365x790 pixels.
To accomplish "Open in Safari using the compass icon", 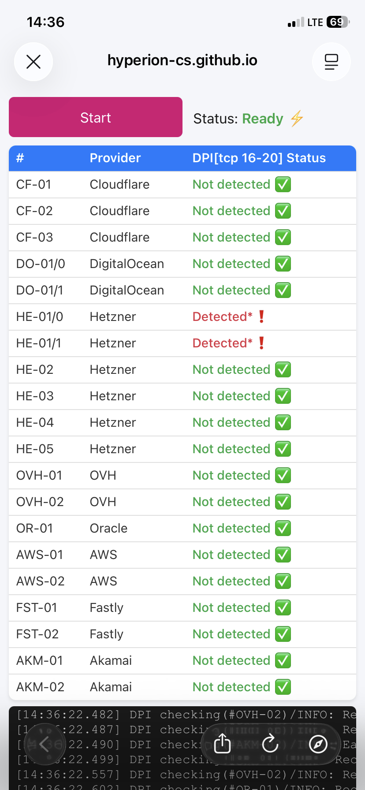I will 318,744.
